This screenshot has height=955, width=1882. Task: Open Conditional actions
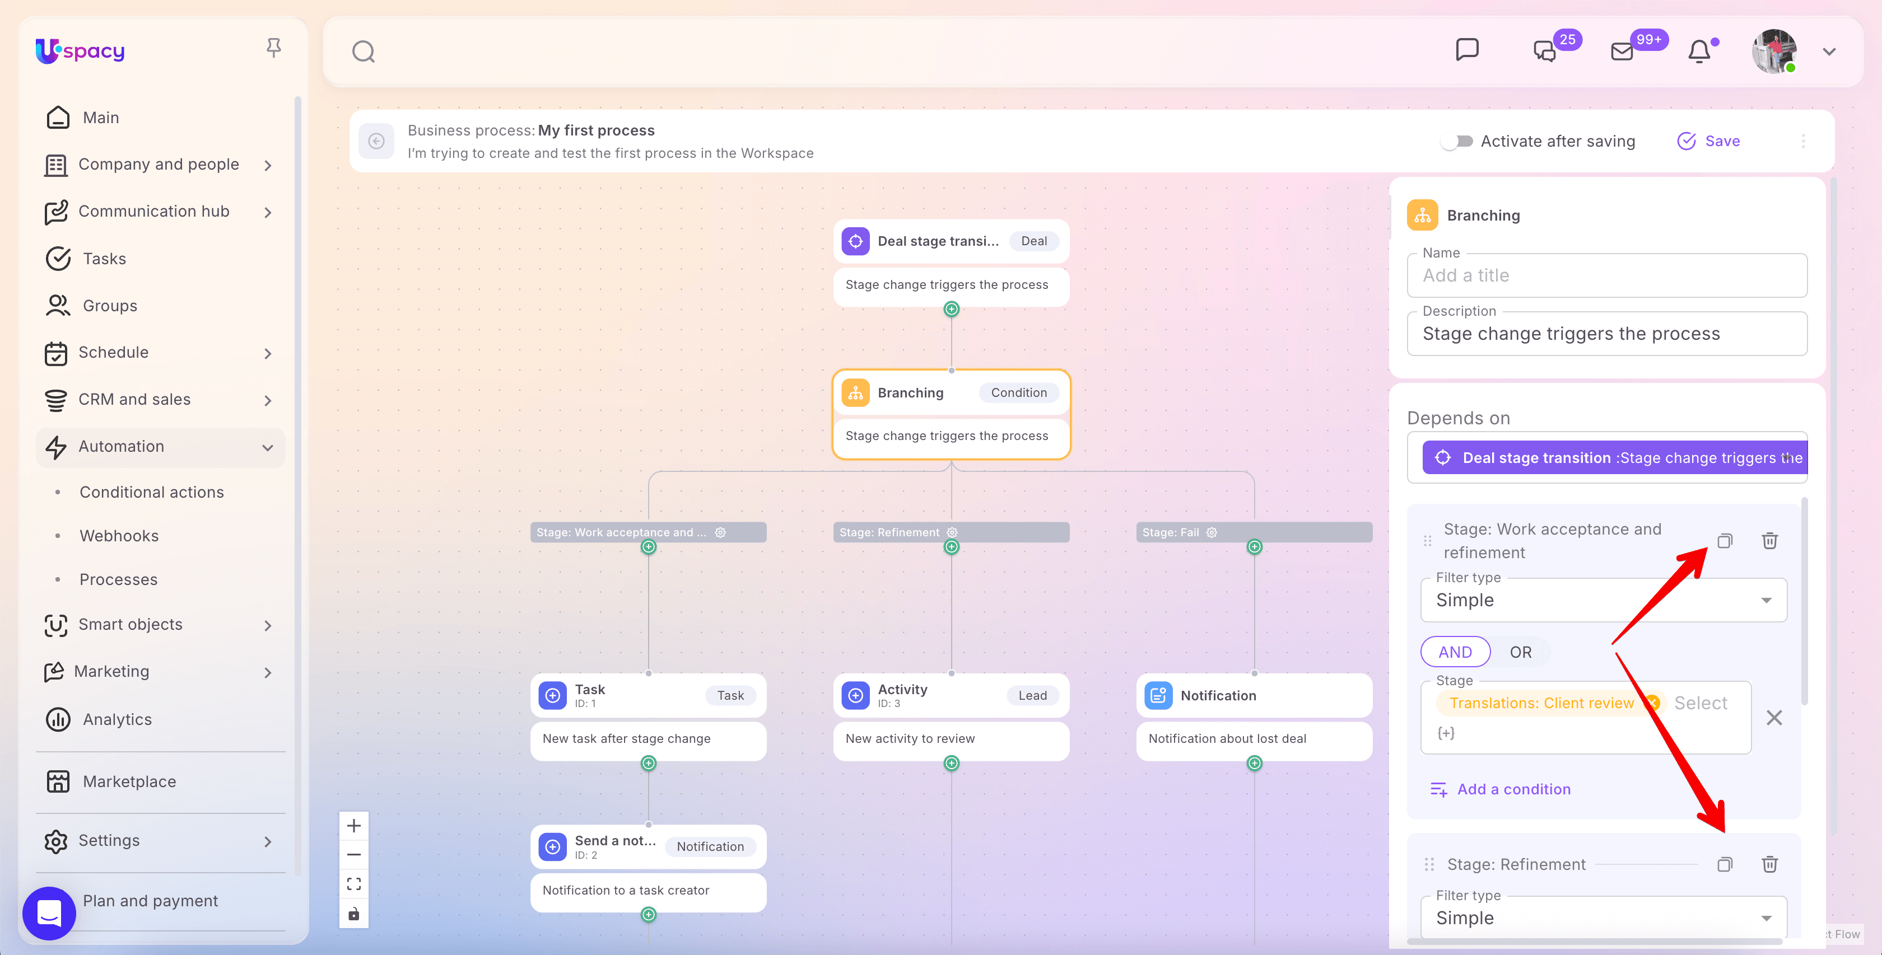152,492
